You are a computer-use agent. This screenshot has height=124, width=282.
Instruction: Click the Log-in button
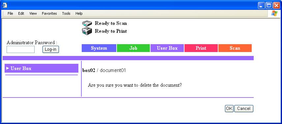(50, 49)
